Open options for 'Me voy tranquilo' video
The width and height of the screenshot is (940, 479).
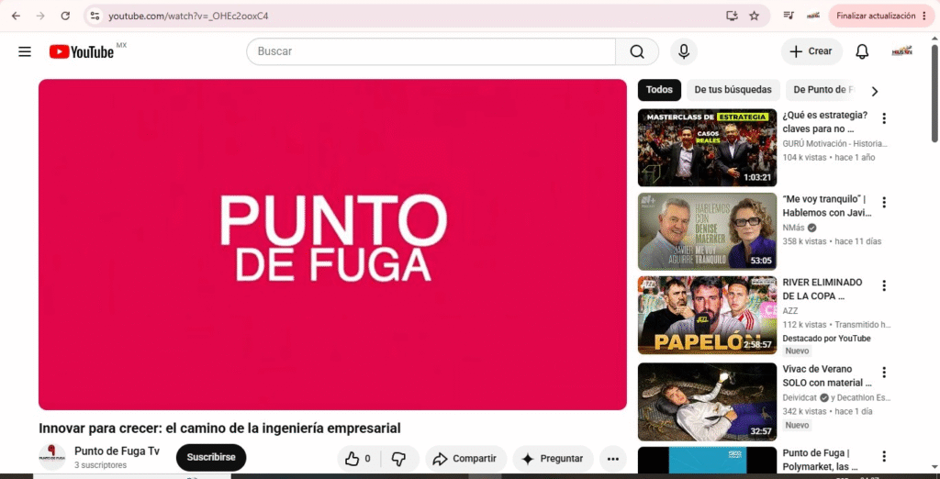point(884,202)
